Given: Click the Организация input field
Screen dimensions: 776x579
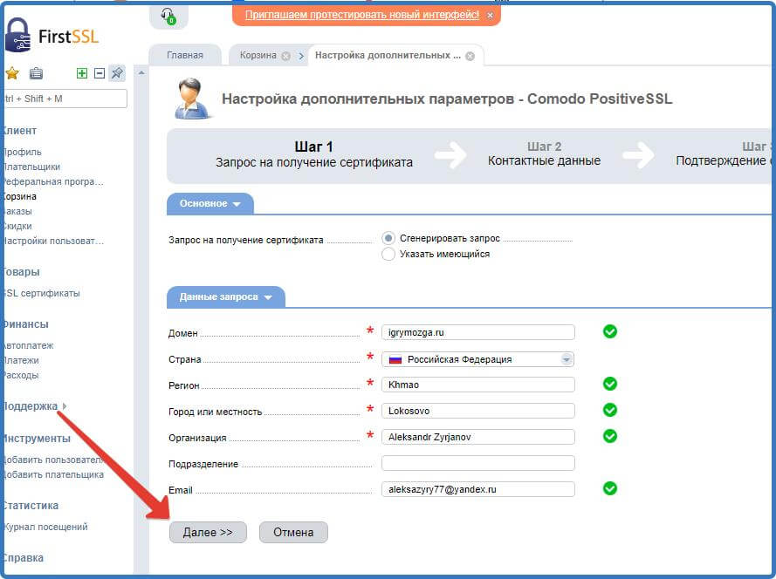Looking at the screenshot, I should [478, 437].
